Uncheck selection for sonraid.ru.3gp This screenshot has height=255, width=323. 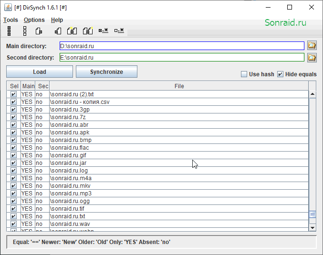click(13, 110)
